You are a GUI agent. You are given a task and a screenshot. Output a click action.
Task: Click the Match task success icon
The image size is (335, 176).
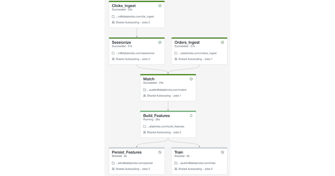click(x=191, y=79)
